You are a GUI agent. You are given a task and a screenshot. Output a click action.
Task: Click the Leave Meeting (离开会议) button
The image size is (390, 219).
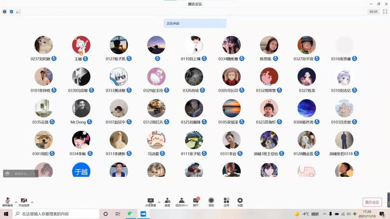[x=372, y=202]
